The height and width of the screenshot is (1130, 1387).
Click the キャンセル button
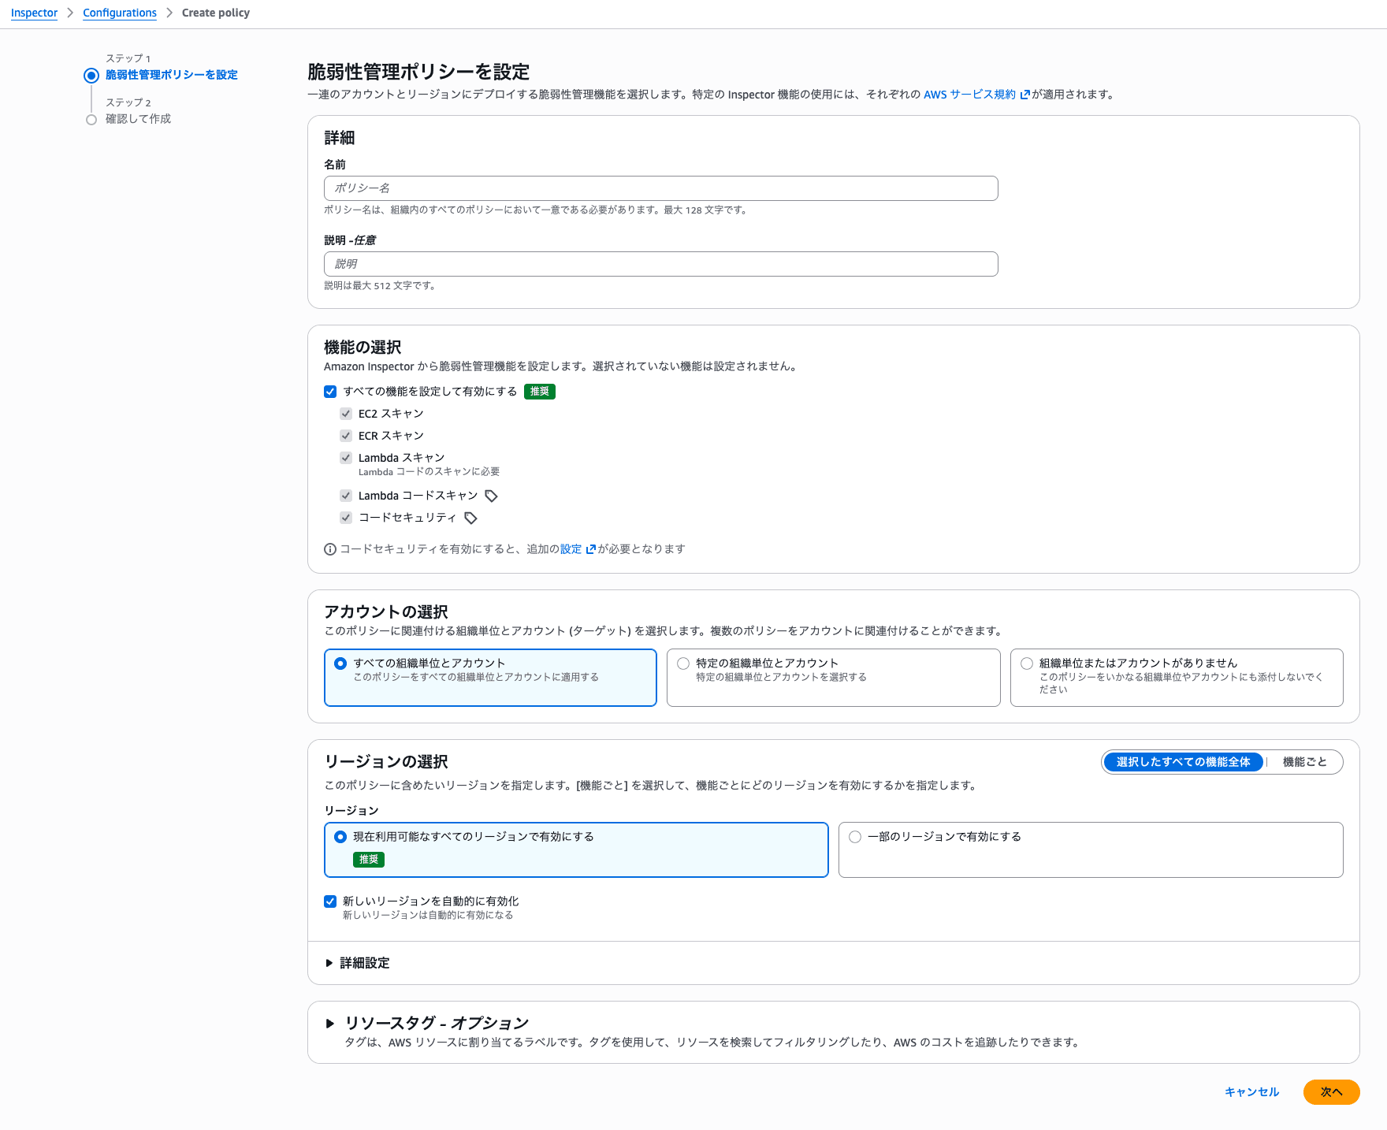click(x=1251, y=1092)
